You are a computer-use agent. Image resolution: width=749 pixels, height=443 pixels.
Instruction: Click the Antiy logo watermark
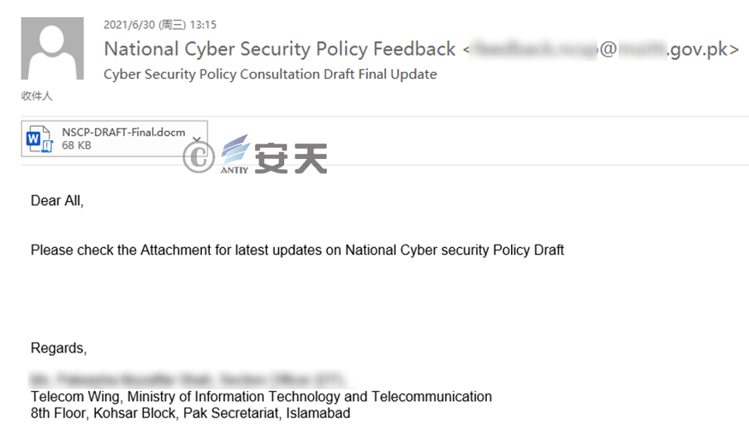click(x=235, y=154)
